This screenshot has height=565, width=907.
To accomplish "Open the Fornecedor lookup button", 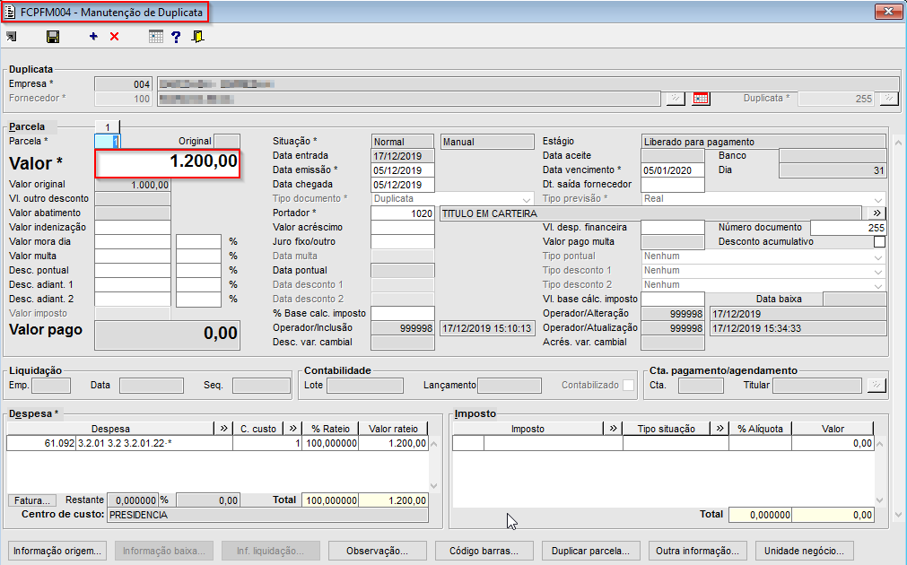I will point(675,99).
